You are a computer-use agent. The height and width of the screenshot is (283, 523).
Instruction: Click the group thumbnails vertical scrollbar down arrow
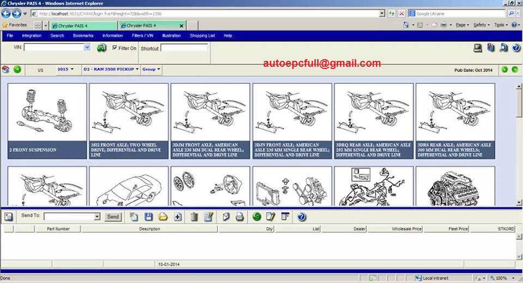[519, 202]
